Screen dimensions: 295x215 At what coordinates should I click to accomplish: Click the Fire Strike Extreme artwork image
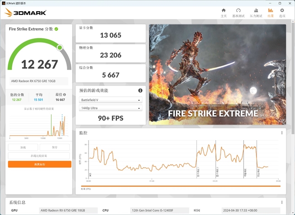pyautogui.click(x=217, y=74)
